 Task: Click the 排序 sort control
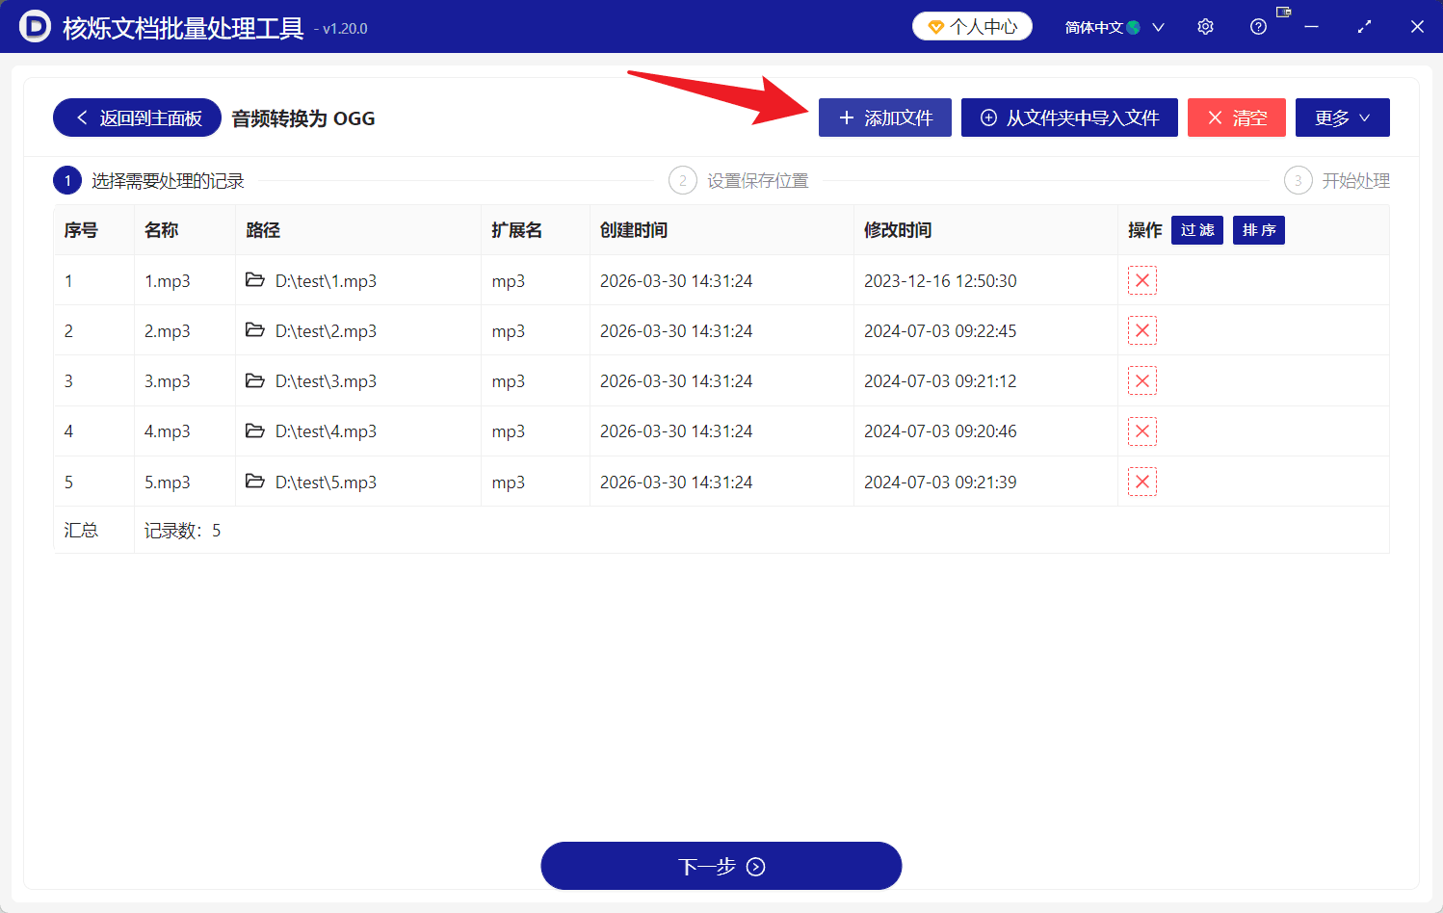point(1258,229)
